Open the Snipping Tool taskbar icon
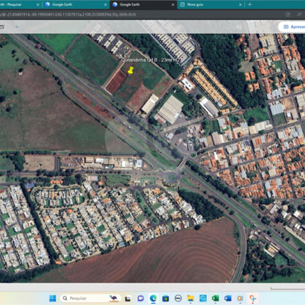This screenshot has height=305, width=305. point(252,298)
